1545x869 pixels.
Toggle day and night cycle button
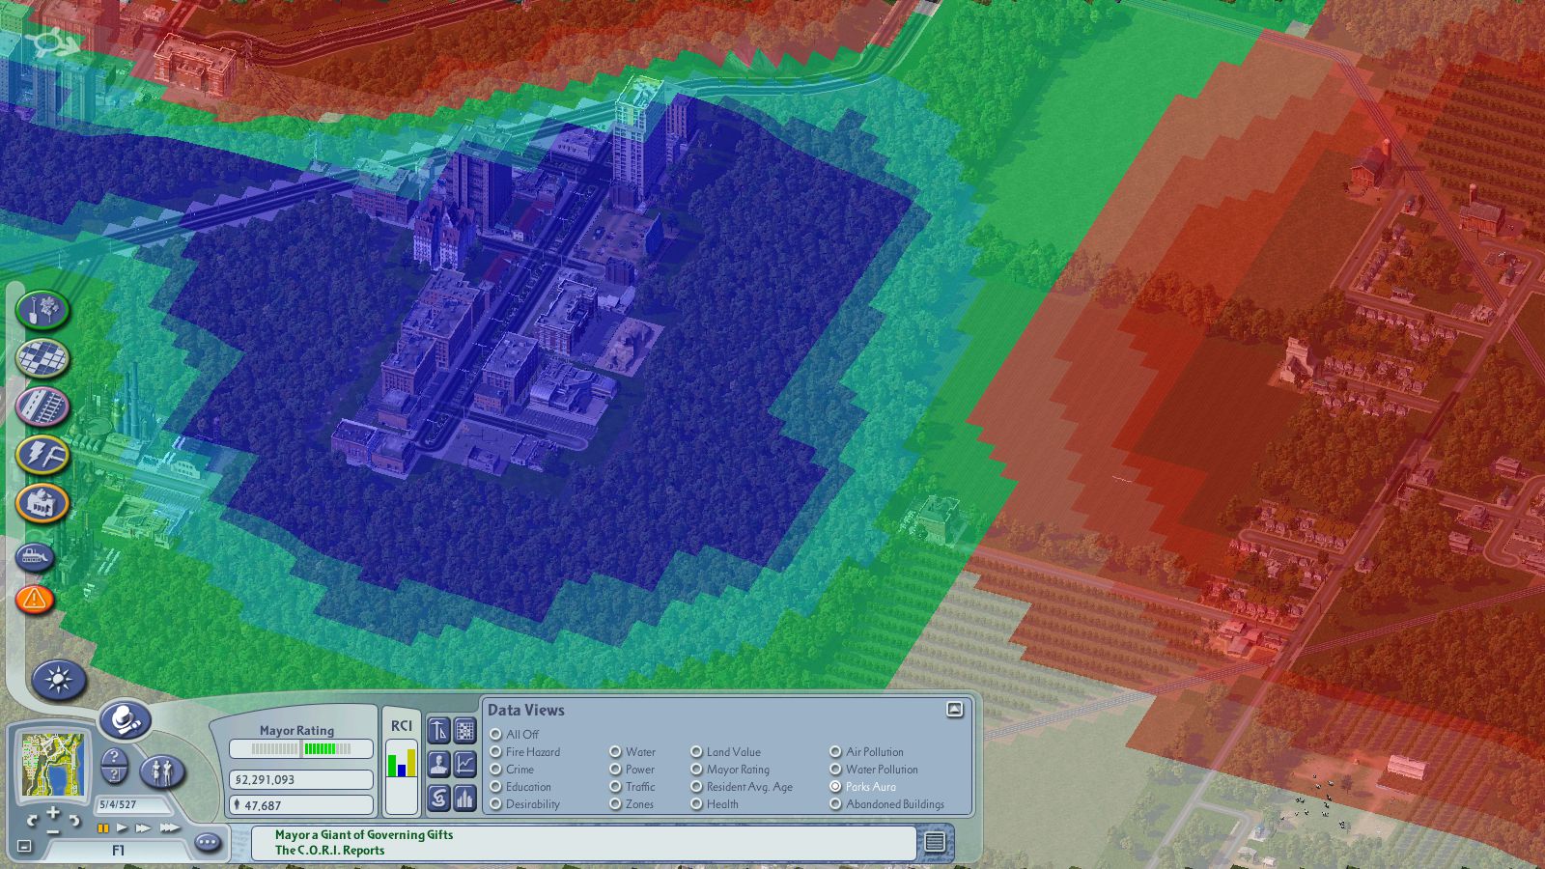[59, 680]
